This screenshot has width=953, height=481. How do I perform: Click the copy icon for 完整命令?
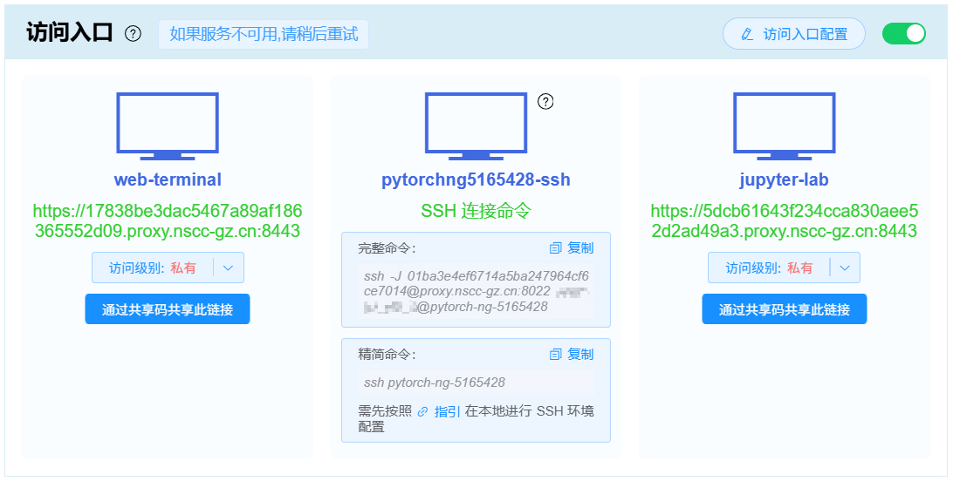click(x=556, y=248)
